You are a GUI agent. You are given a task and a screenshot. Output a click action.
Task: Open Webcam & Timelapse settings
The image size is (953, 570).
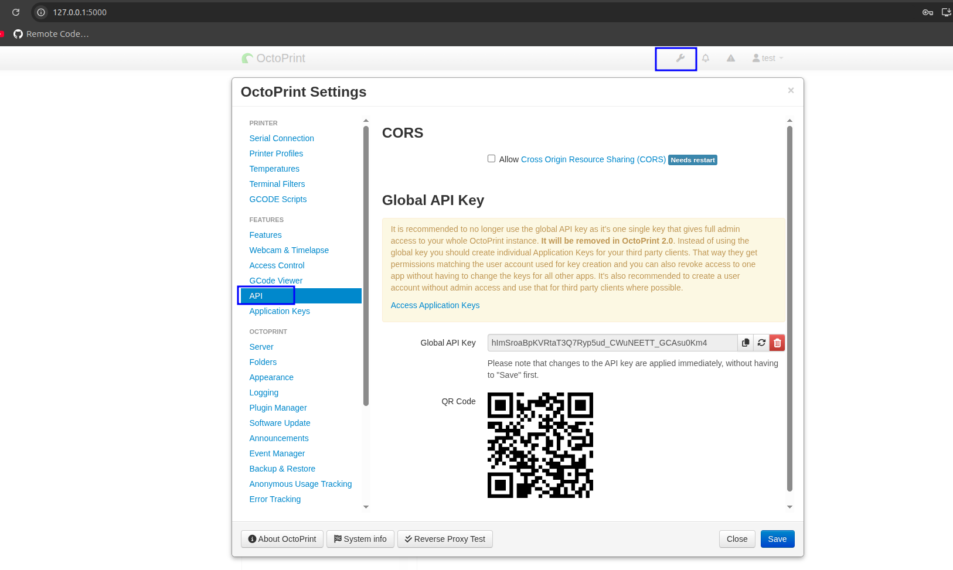pyautogui.click(x=289, y=250)
